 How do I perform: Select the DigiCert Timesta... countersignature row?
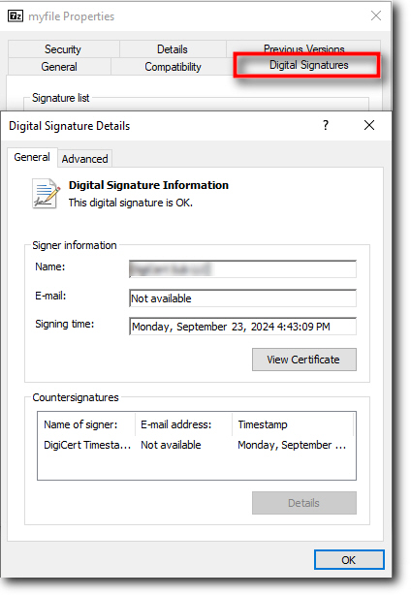(197, 445)
